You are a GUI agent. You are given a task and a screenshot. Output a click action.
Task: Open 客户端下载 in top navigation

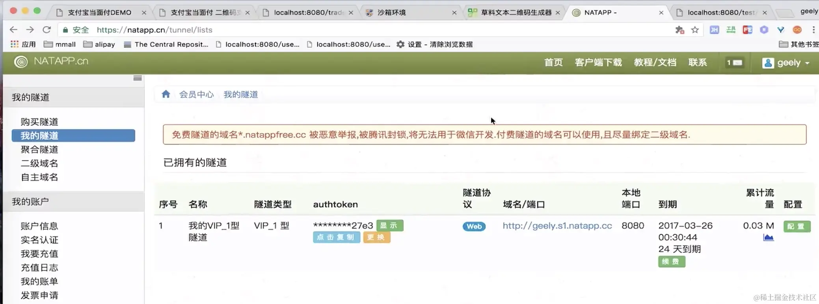(598, 63)
